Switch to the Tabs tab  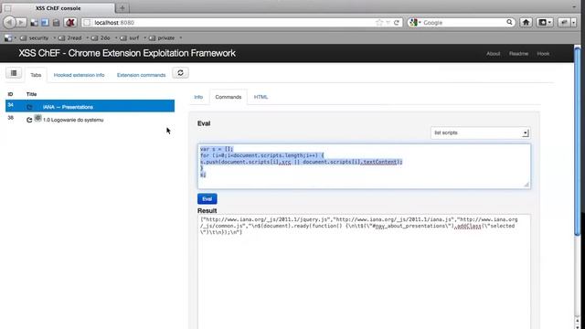point(36,75)
